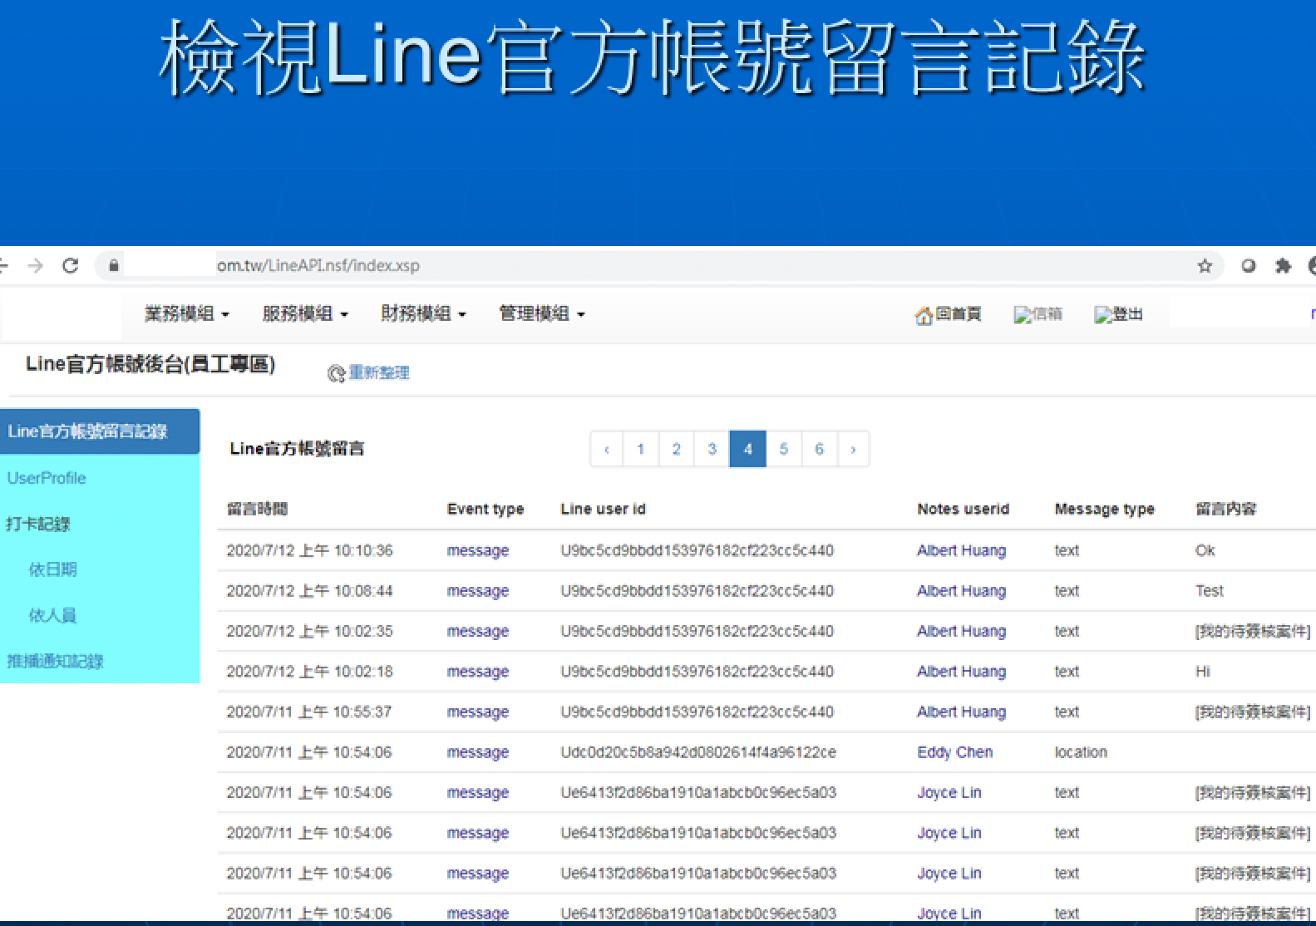This screenshot has width=1316, height=926.
Task: Go to page 2 of messages
Action: (677, 449)
